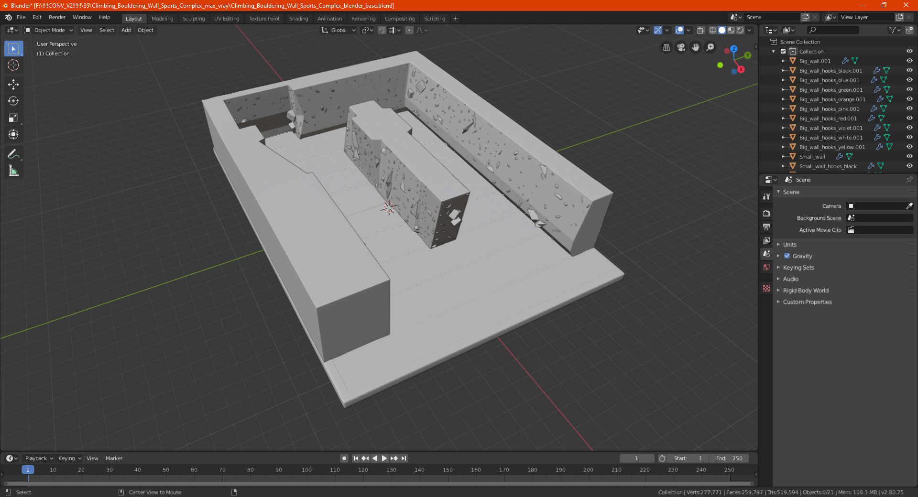The image size is (918, 497).
Task: Choose the Move tool
Action: pyautogui.click(x=13, y=85)
